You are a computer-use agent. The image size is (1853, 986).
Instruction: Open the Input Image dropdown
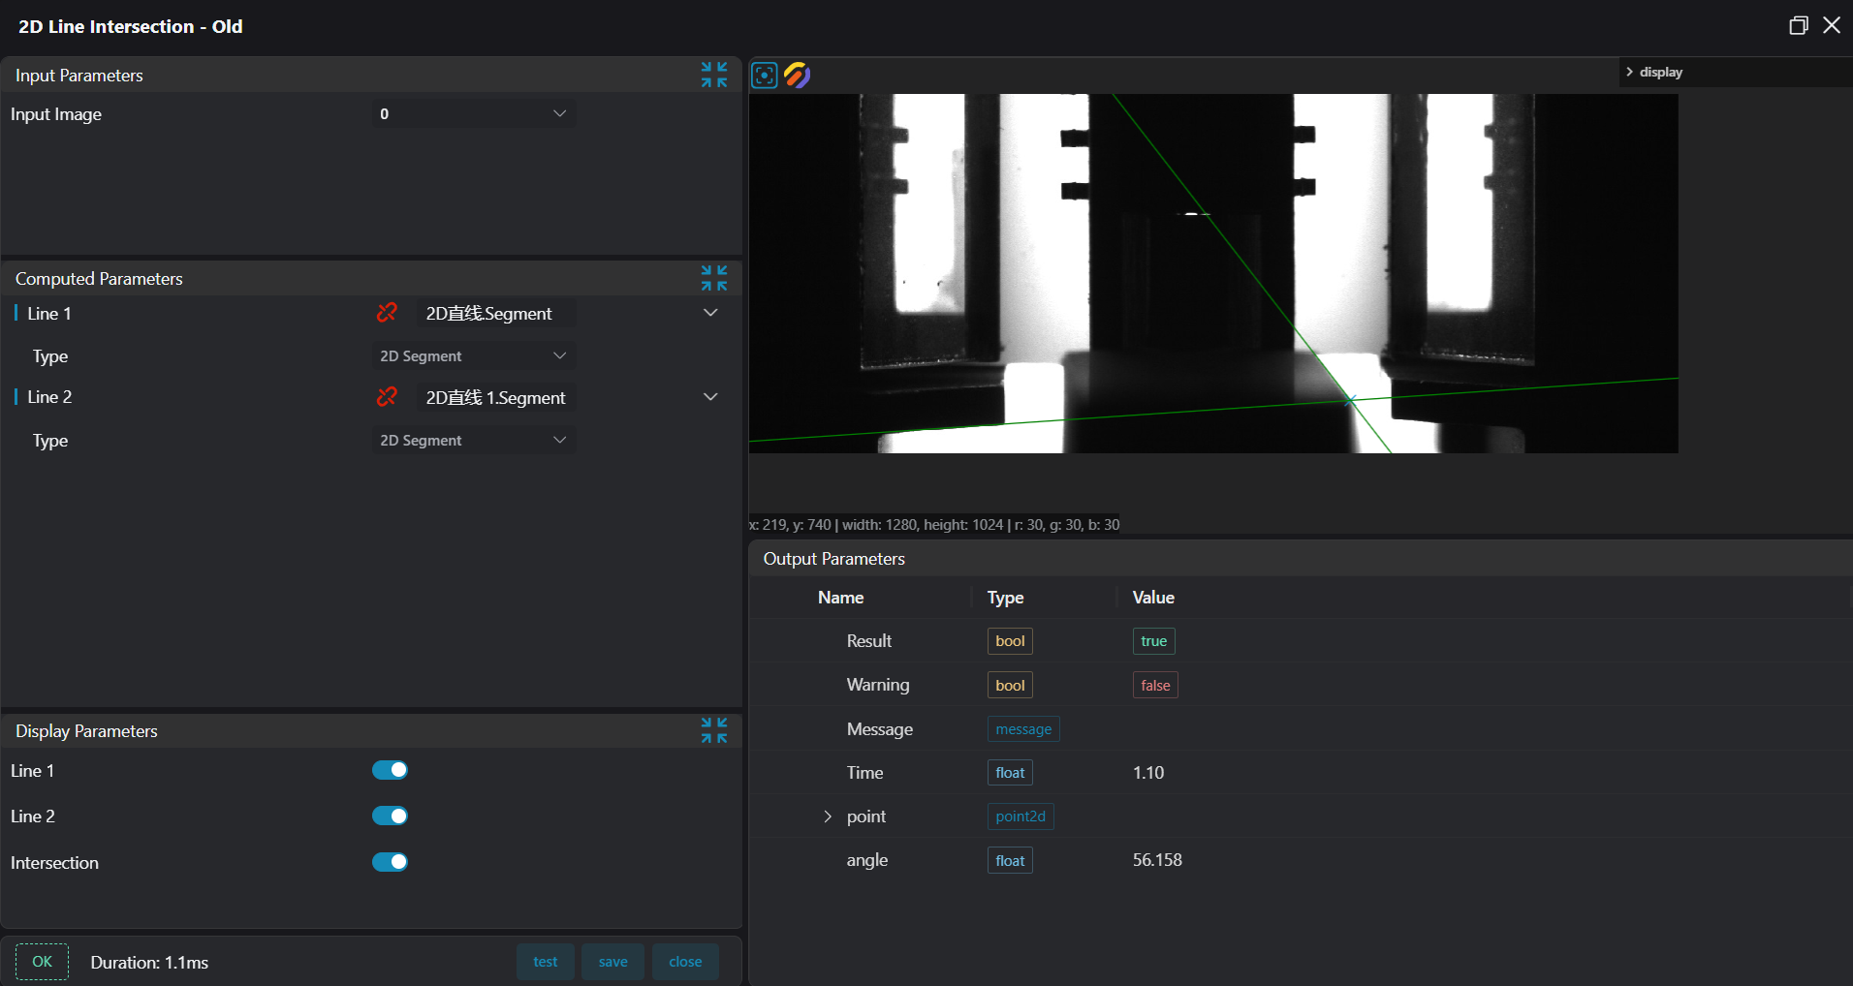(474, 114)
